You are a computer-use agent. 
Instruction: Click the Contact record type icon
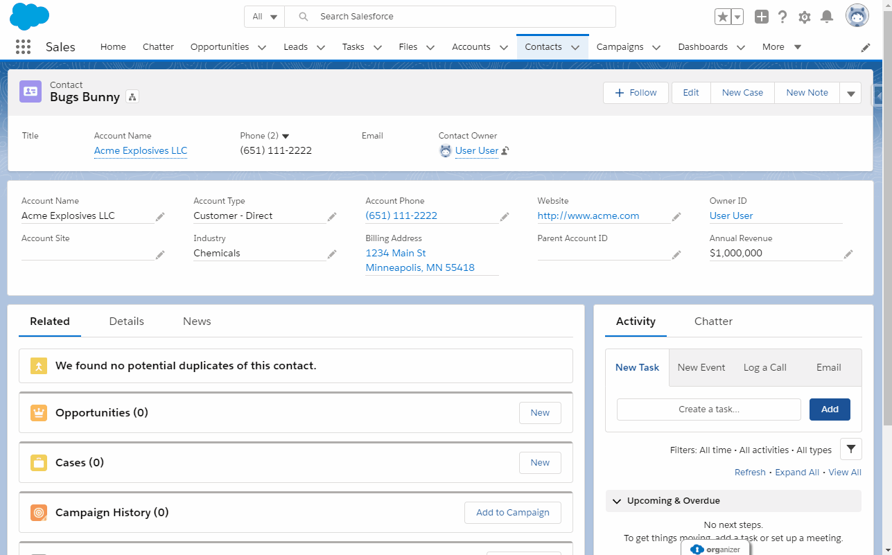[x=30, y=91]
